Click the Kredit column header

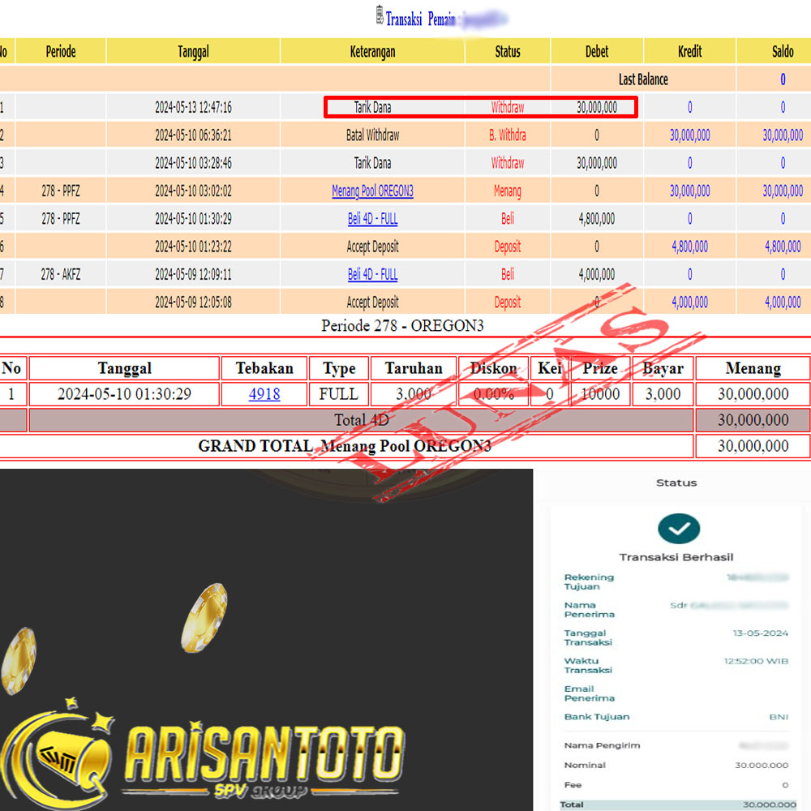pos(689,51)
